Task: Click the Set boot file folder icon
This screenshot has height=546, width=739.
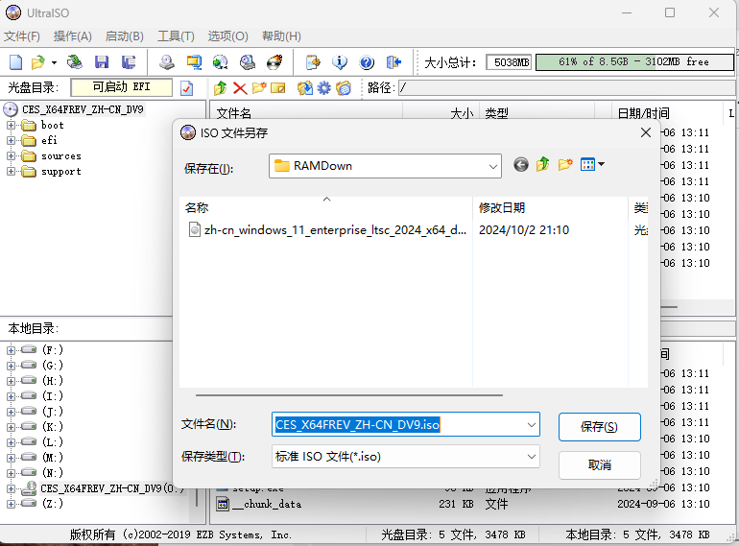Action: [344, 87]
